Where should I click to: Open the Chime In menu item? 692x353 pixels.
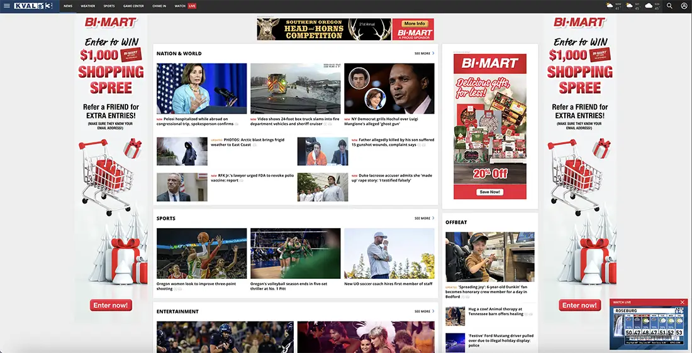click(x=159, y=6)
